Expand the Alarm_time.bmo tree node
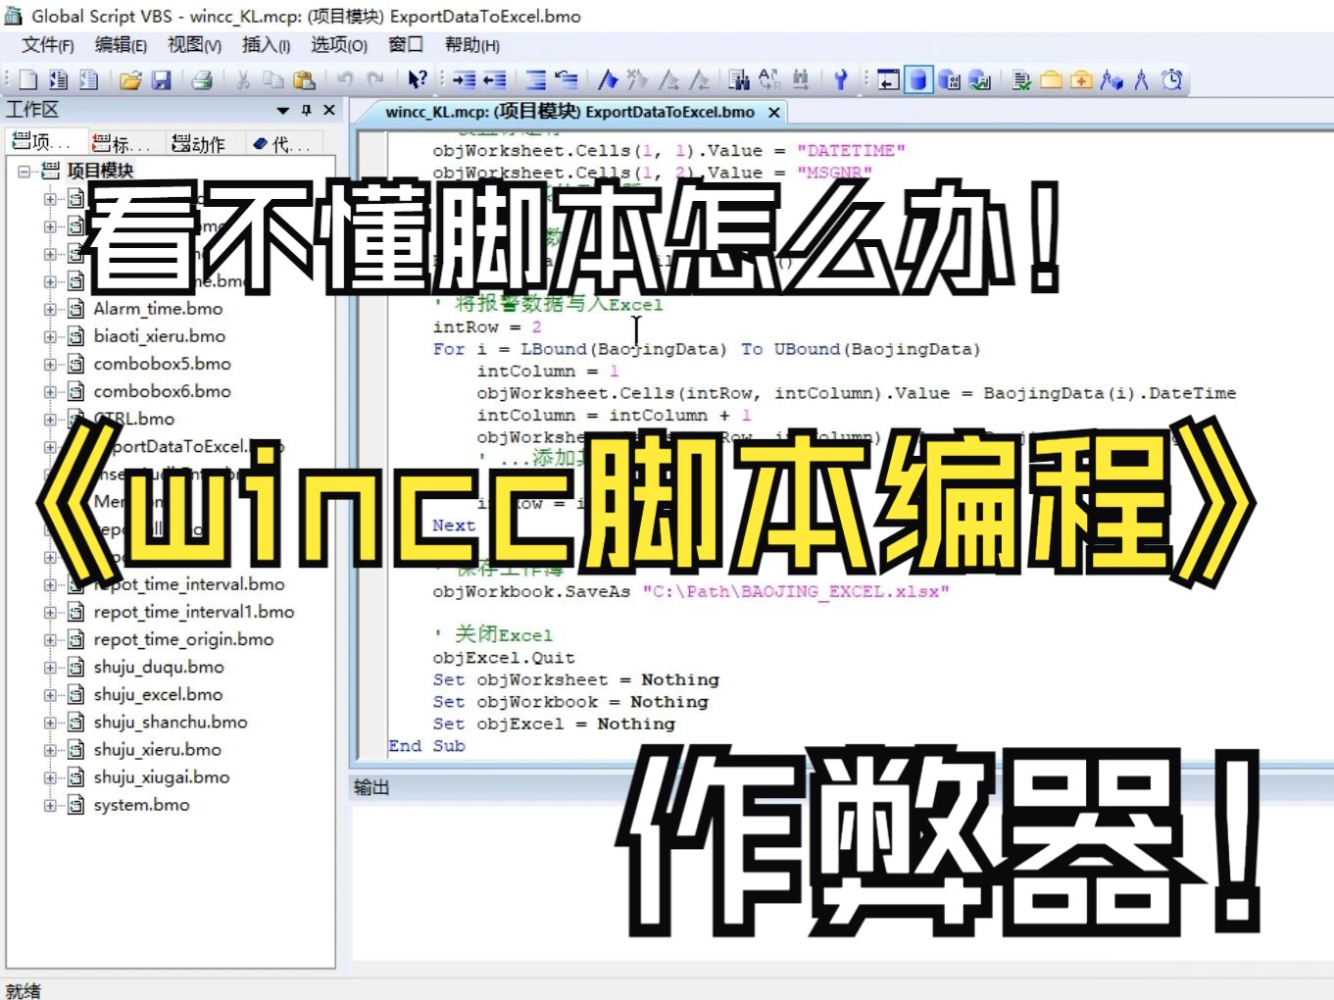Screen dimensions: 1334x1000 coord(49,308)
